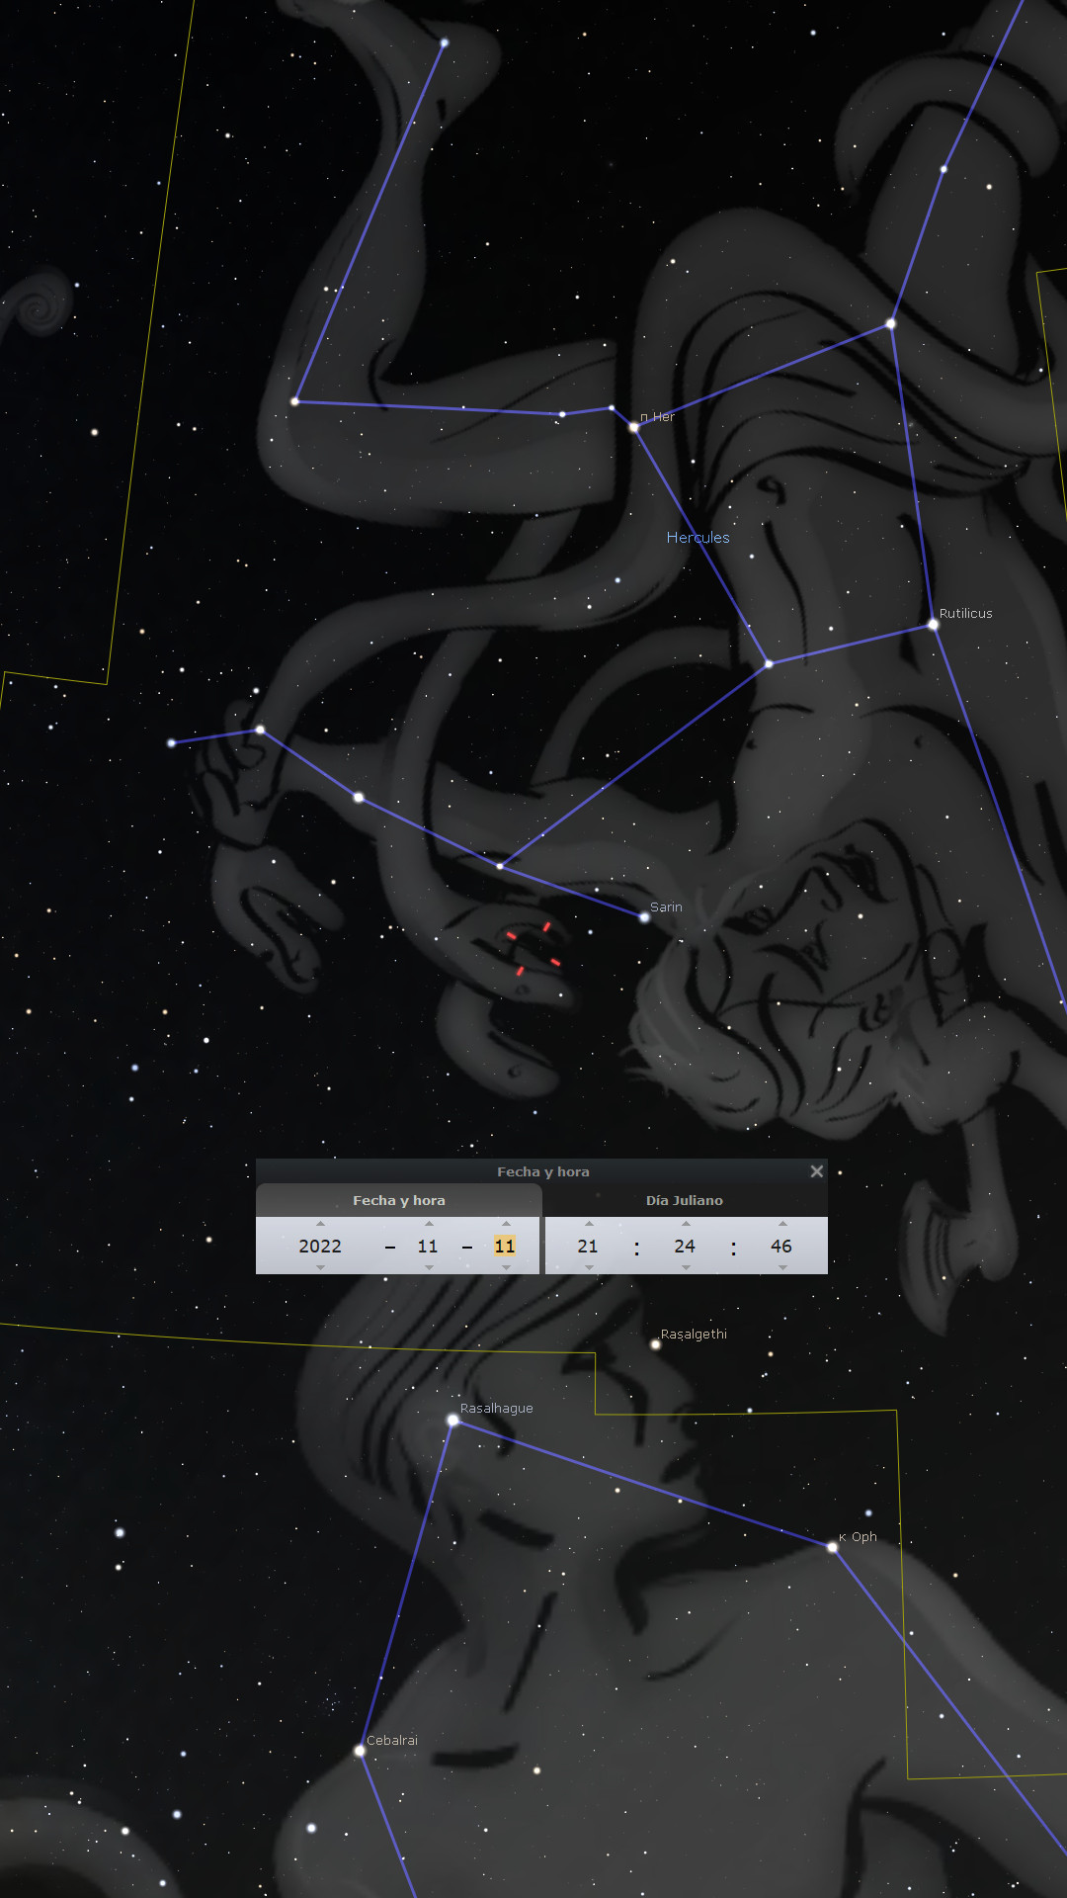1067x1898 pixels.
Task: Decrease the hour with the down arrow
Action: (x=588, y=1267)
